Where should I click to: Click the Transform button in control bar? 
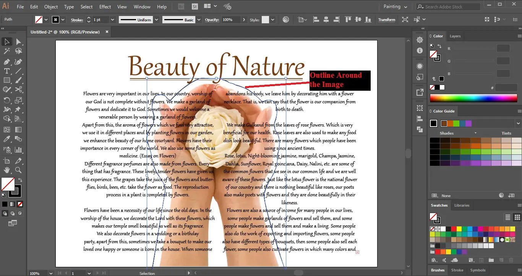[x=386, y=20]
